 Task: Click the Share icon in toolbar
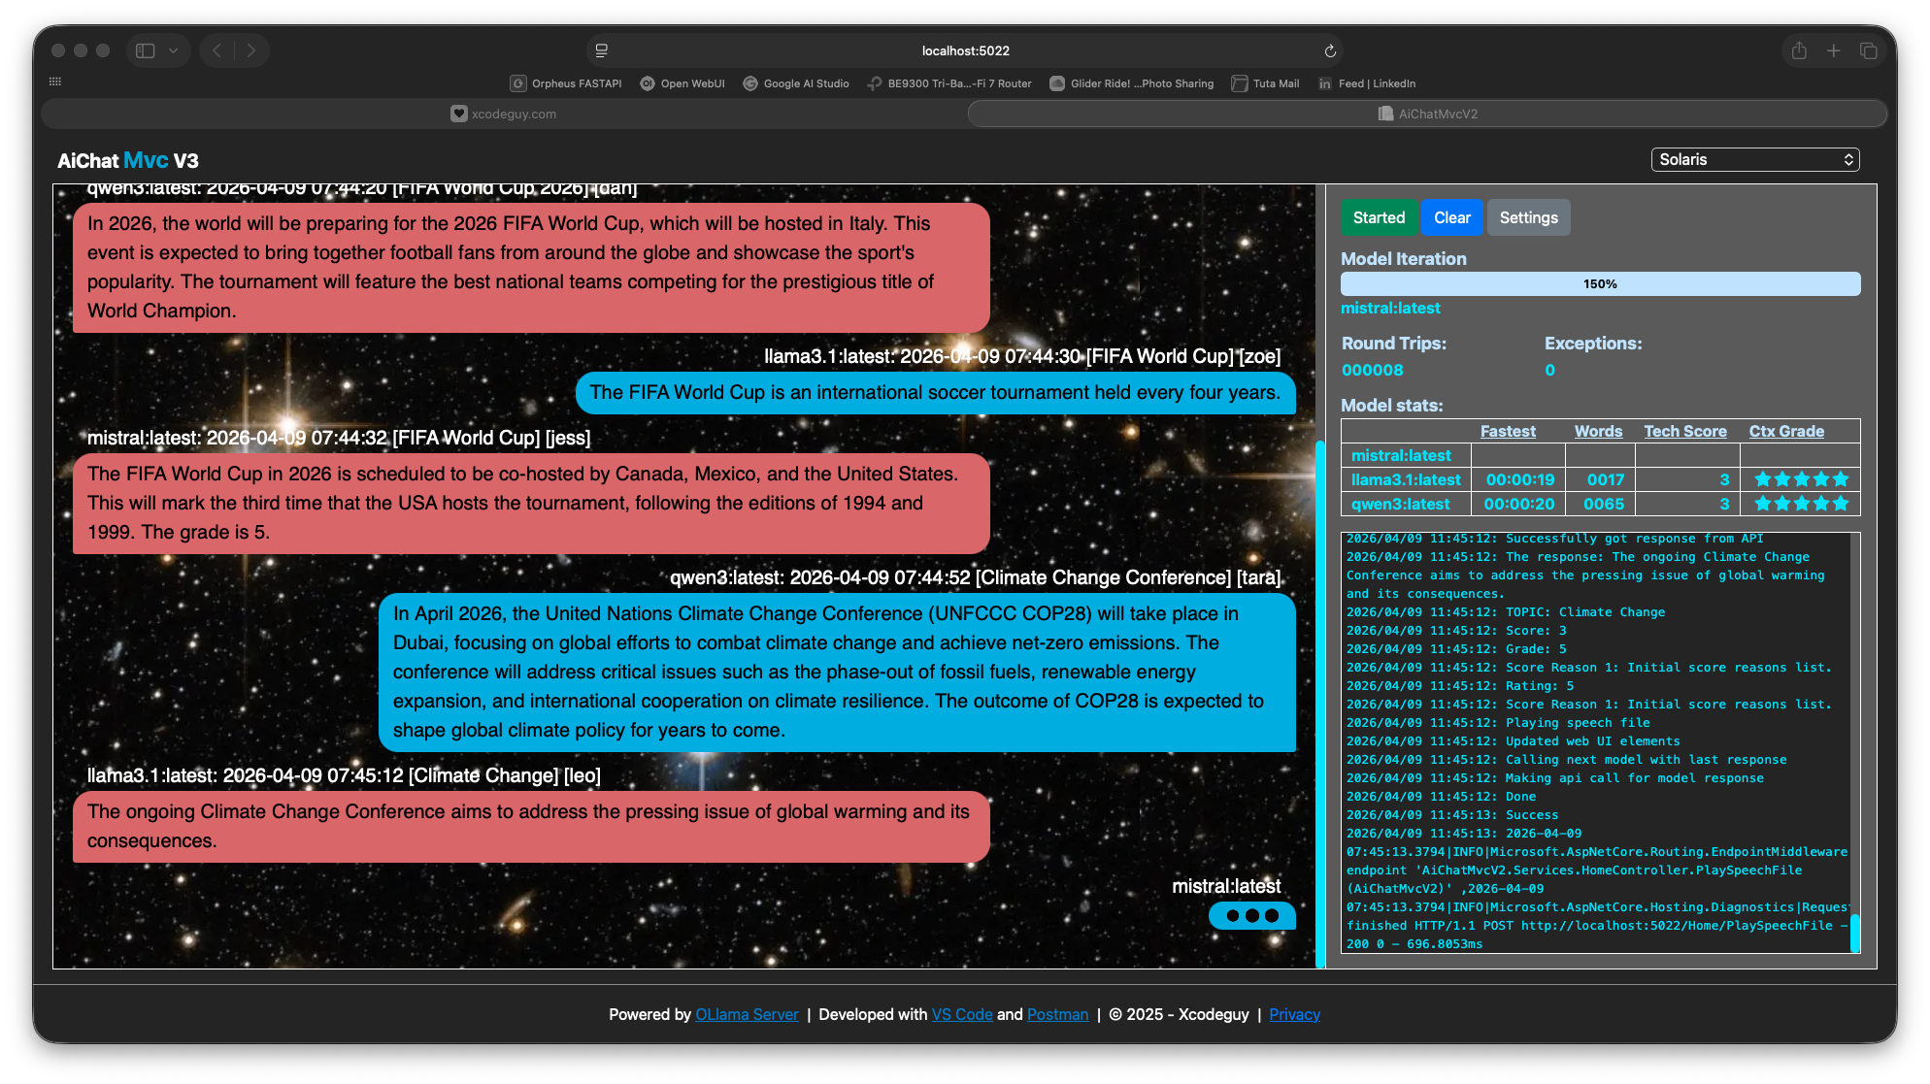pyautogui.click(x=1799, y=50)
